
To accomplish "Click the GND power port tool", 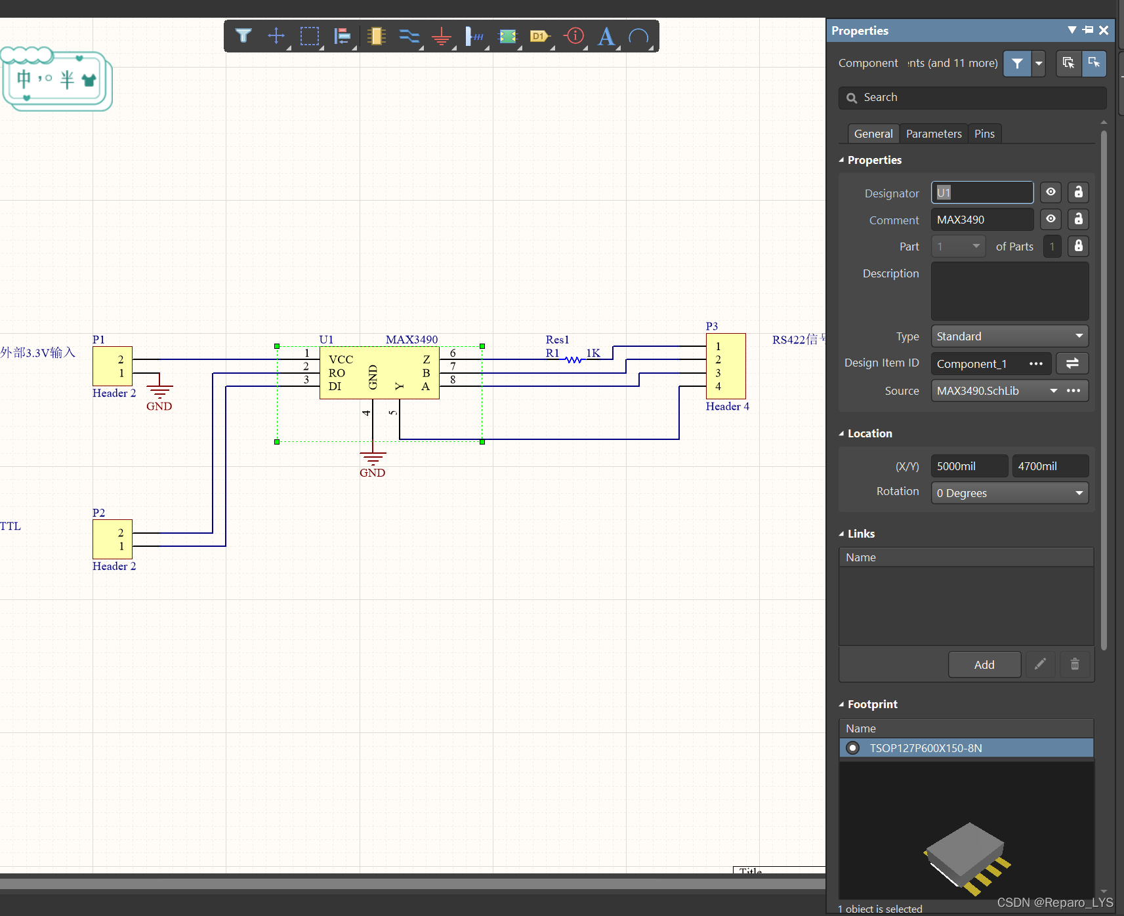I will click(442, 36).
